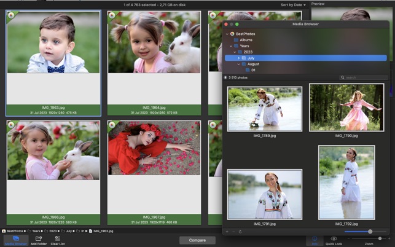Click the Media Browser search field
Viewport: 395px width, 247px height.
(362, 77)
